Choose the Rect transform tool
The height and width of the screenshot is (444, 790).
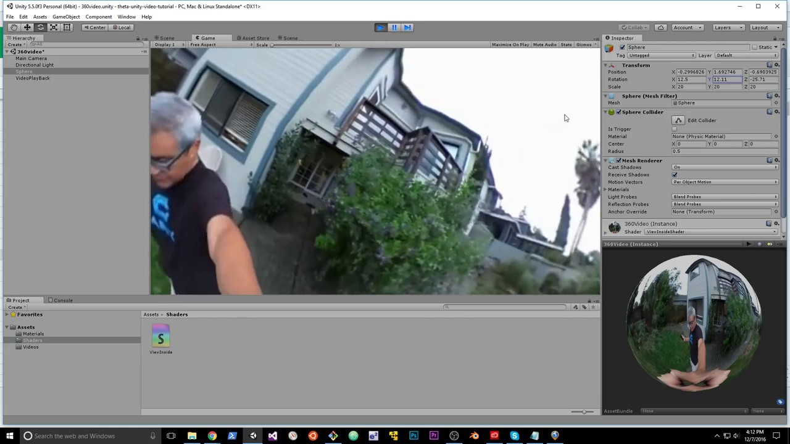point(67,27)
